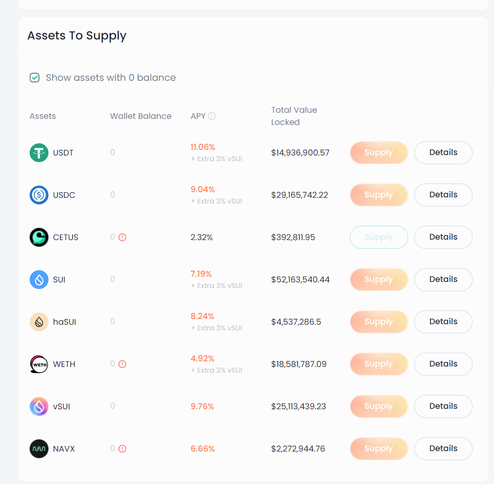494x484 pixels.
Task: Open Details for the NAVX row
Action: (443, 448)
